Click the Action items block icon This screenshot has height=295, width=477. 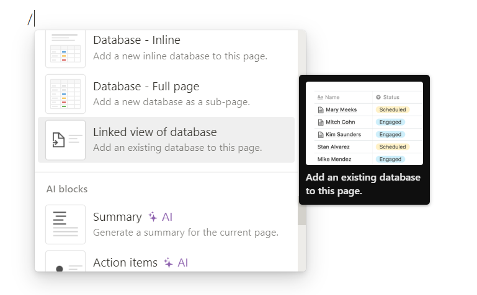click(65, 263)
